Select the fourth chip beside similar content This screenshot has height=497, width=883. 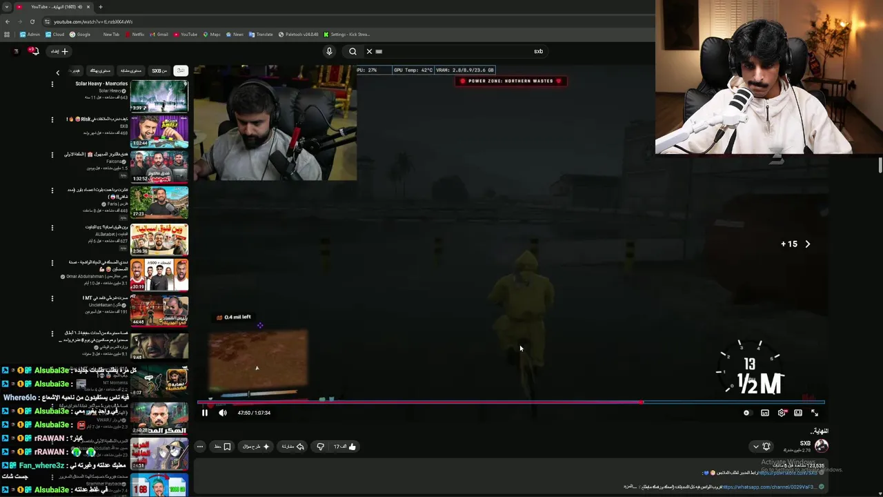pyautogui.click(x=101, y=70)
